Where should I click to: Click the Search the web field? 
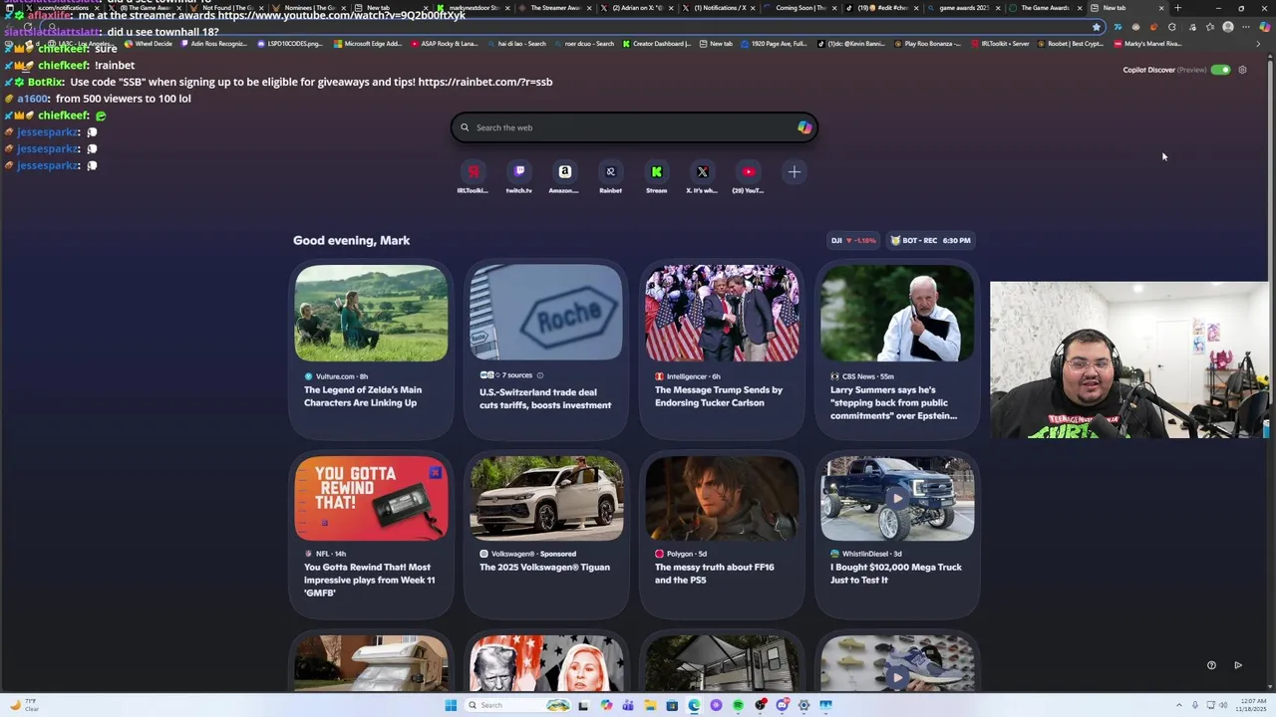(634, 127)
